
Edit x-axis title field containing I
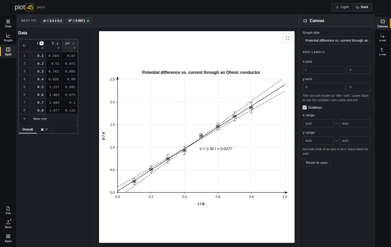[324, 70]
